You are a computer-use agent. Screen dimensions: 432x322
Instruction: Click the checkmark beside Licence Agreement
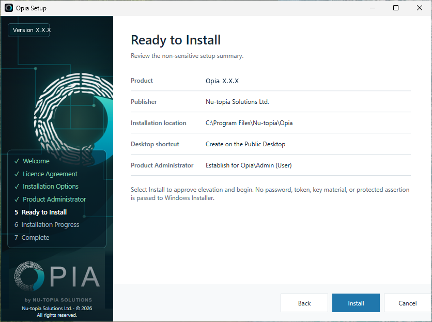coord(17,174)
